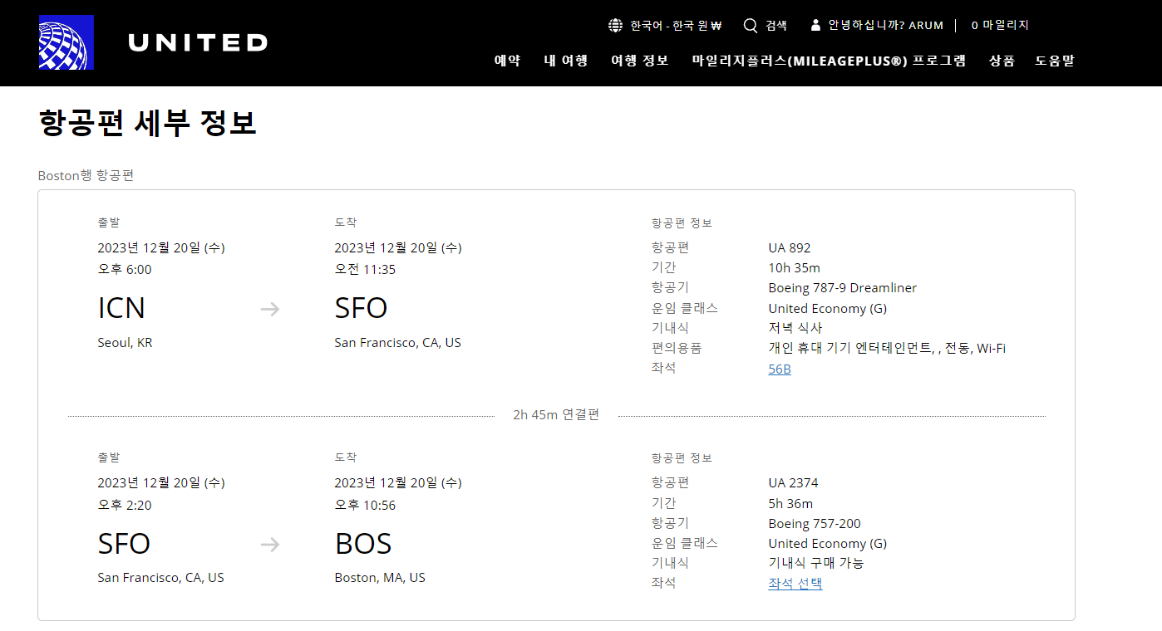1162x631 pixels.
Task: Click the arrow between ICN and SFO
Action: pos(270,310)
